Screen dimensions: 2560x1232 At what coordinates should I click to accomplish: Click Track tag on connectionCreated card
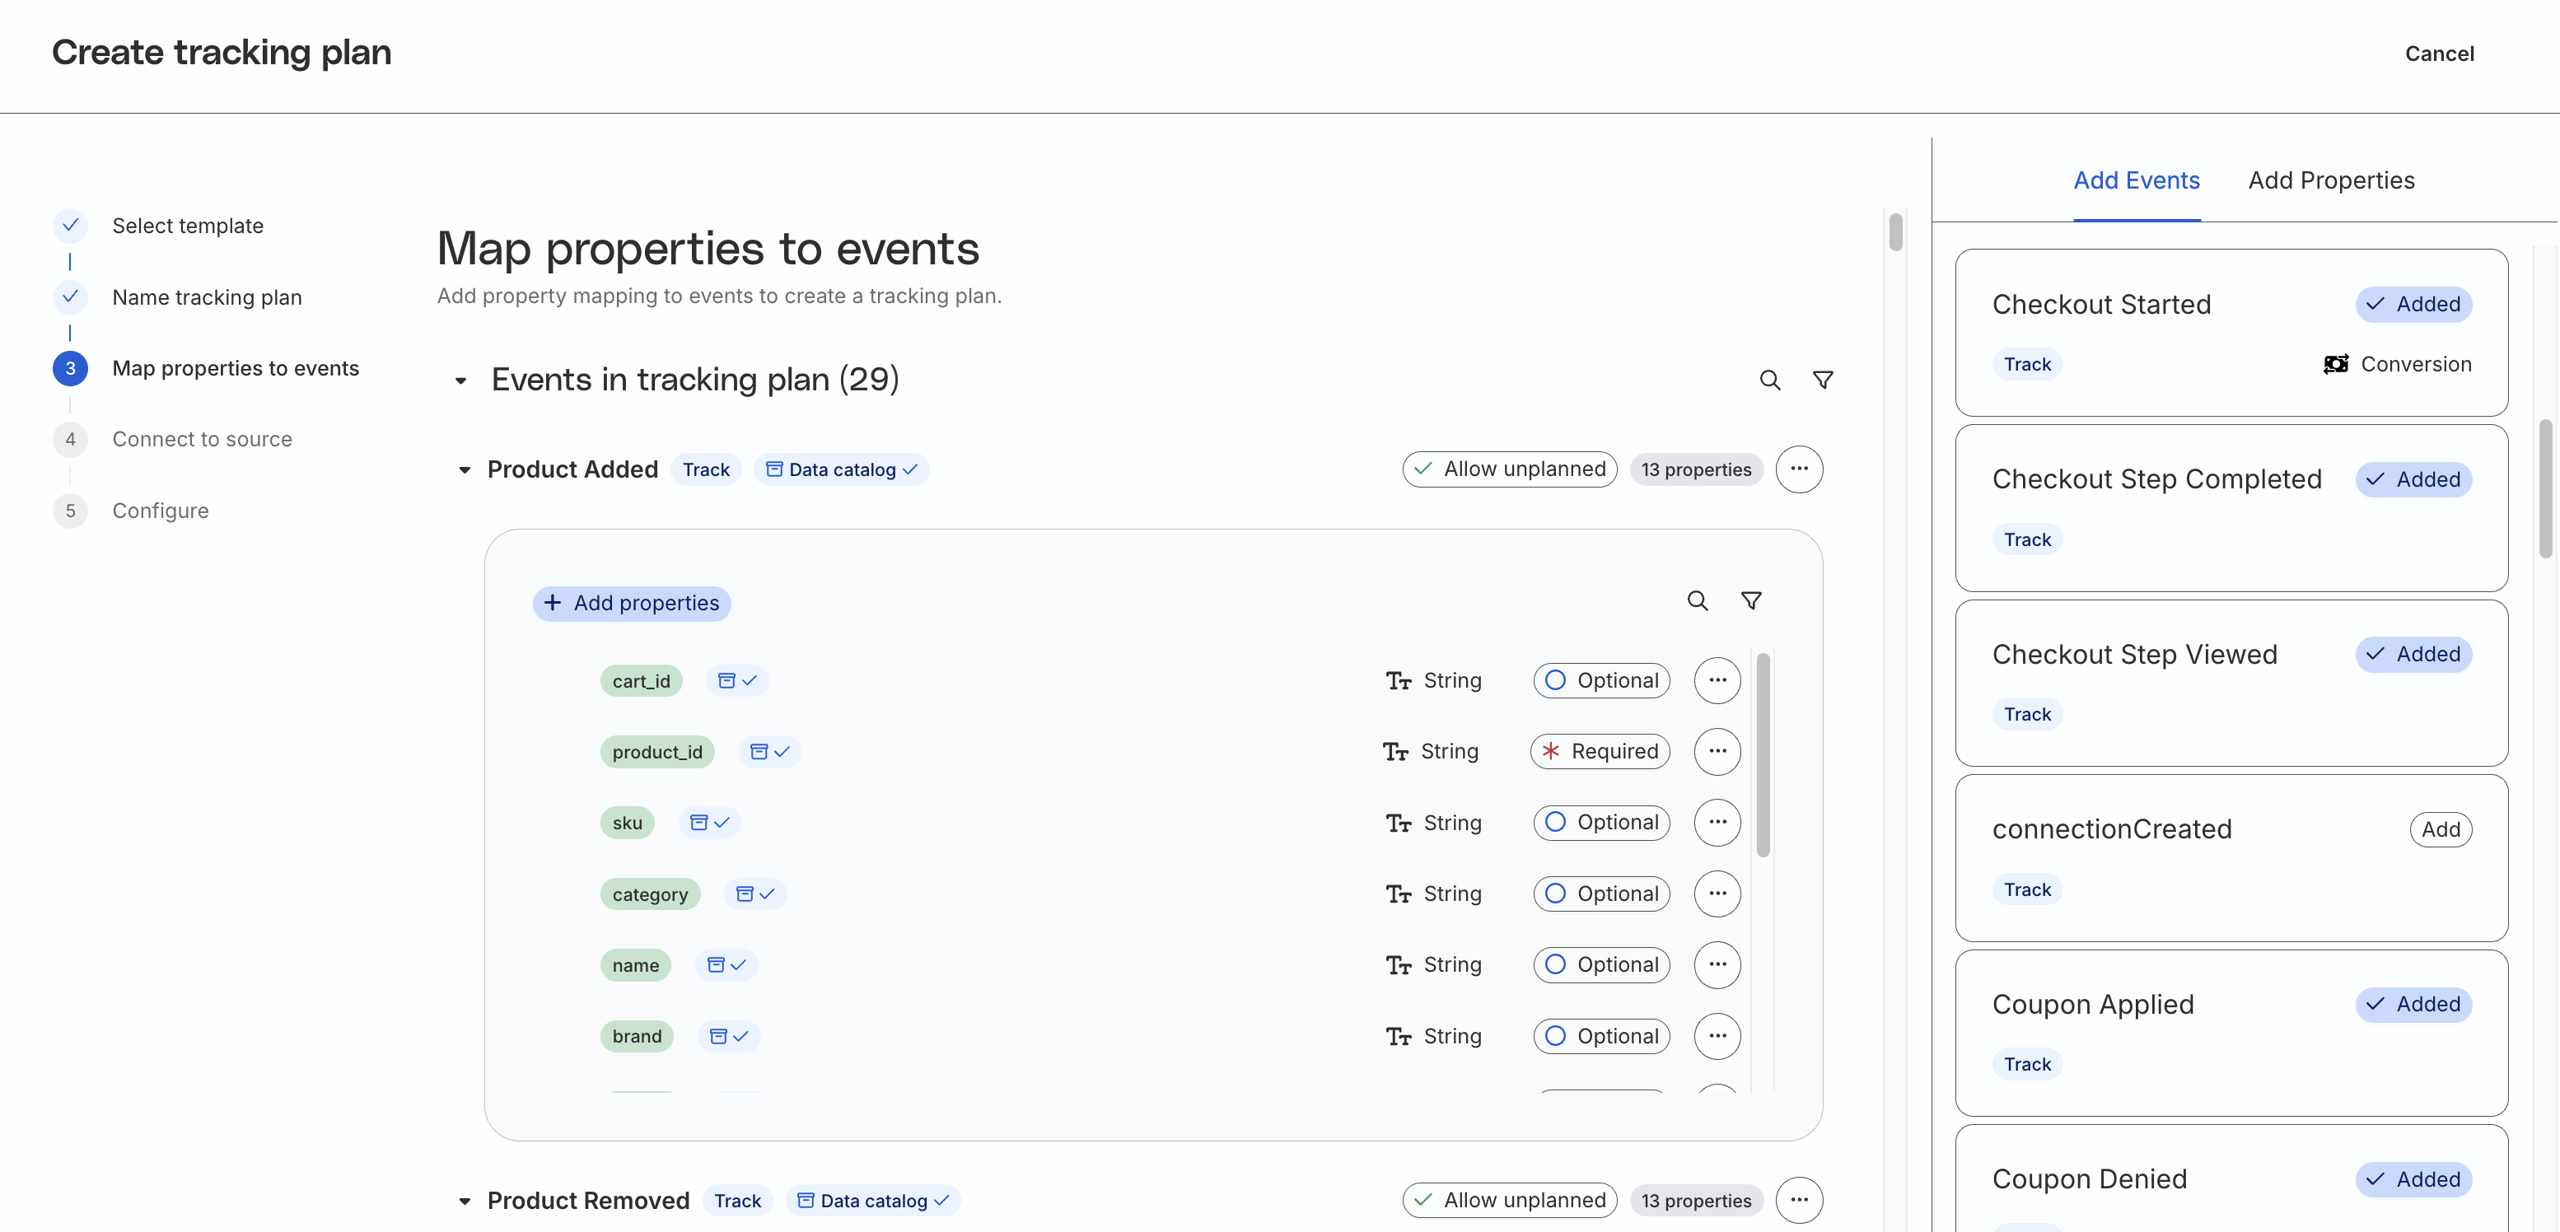(2026, 889)
